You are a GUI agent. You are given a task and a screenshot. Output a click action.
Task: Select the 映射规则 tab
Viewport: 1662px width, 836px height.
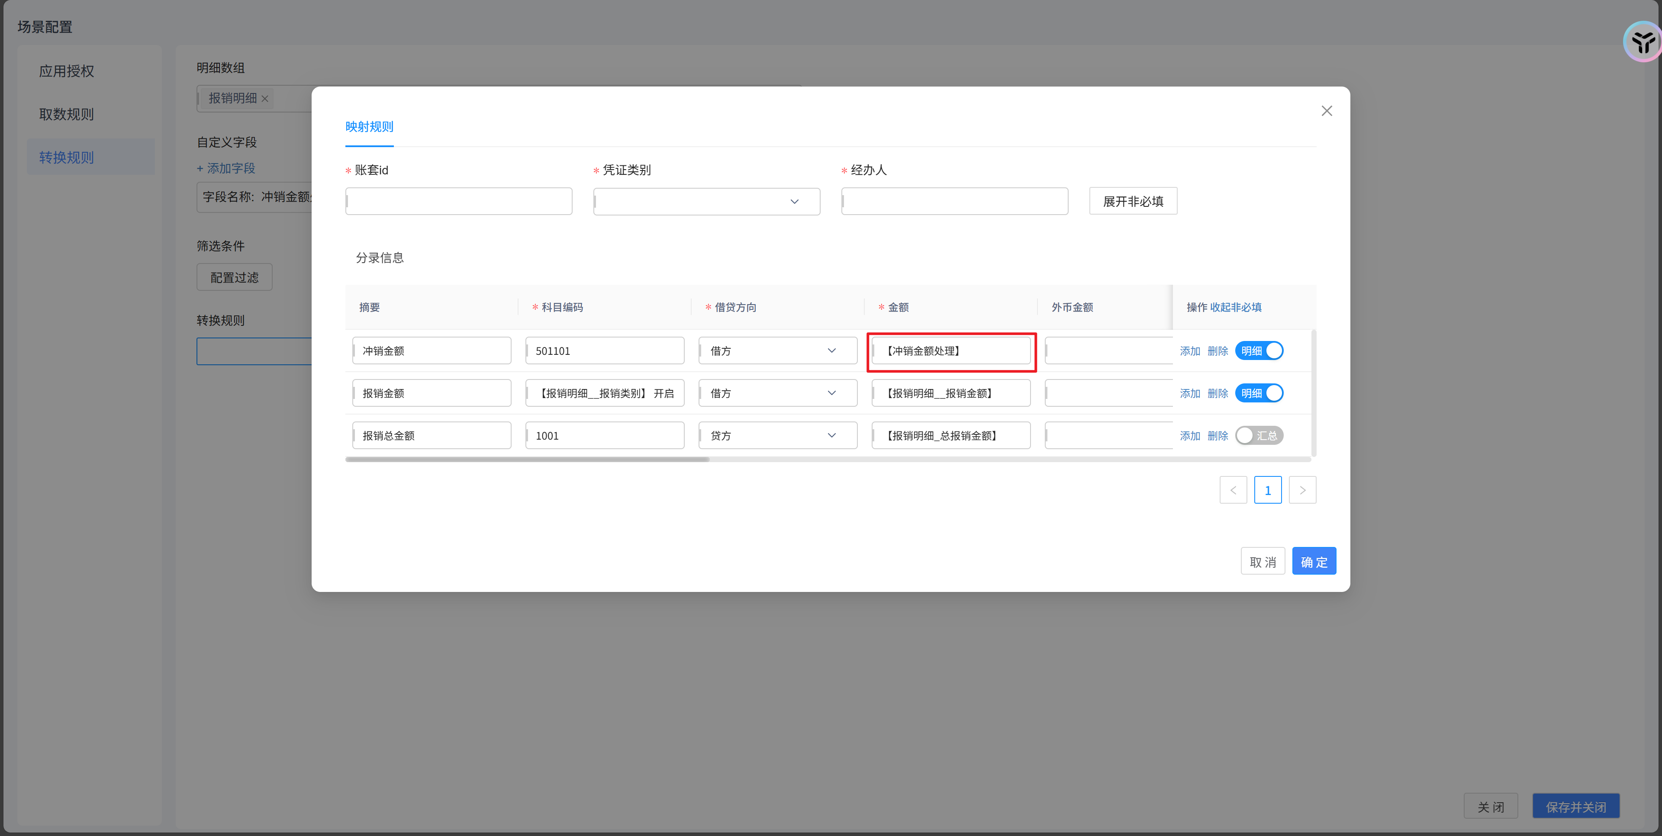tap(369, 127)
